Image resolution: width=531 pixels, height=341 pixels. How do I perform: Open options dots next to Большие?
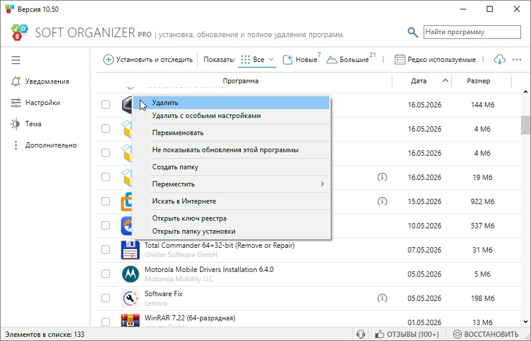tap(383, 60)
